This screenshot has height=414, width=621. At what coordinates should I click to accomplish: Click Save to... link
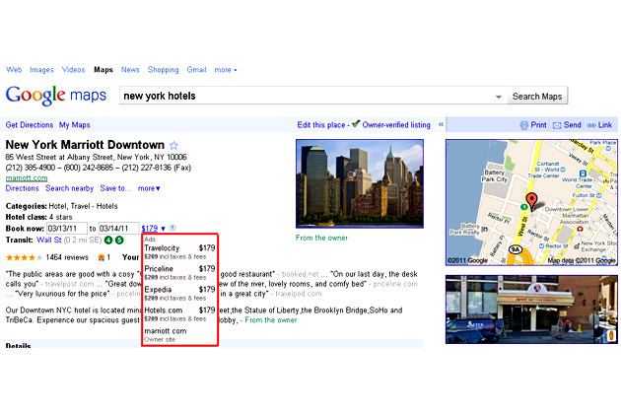click(x=115, y=188)
